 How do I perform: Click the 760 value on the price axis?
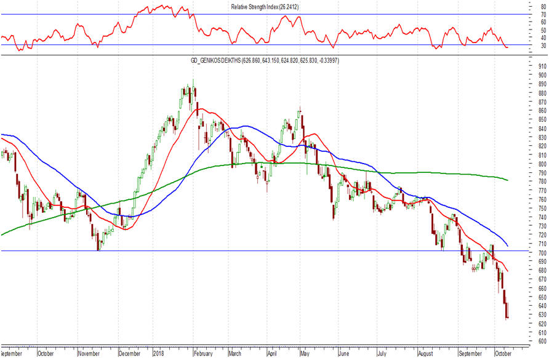542,199
